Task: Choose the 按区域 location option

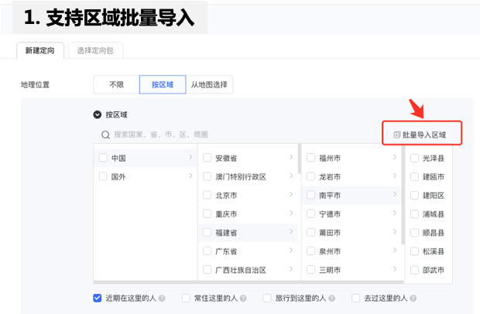Action: point(163,85)
